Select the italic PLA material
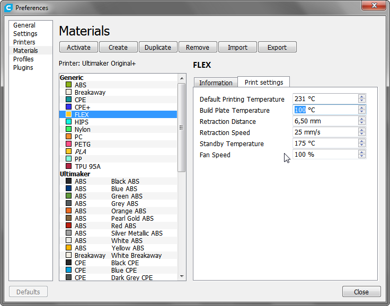 (118, 151)
